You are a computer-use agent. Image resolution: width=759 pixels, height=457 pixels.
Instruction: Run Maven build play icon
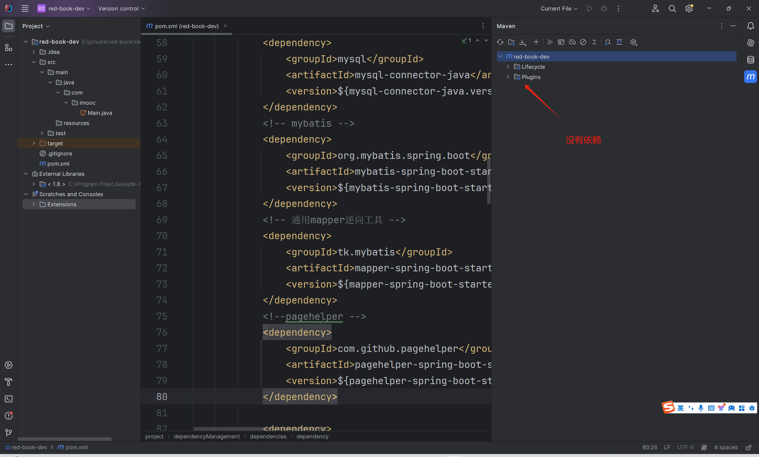click(x=550, y=42)
